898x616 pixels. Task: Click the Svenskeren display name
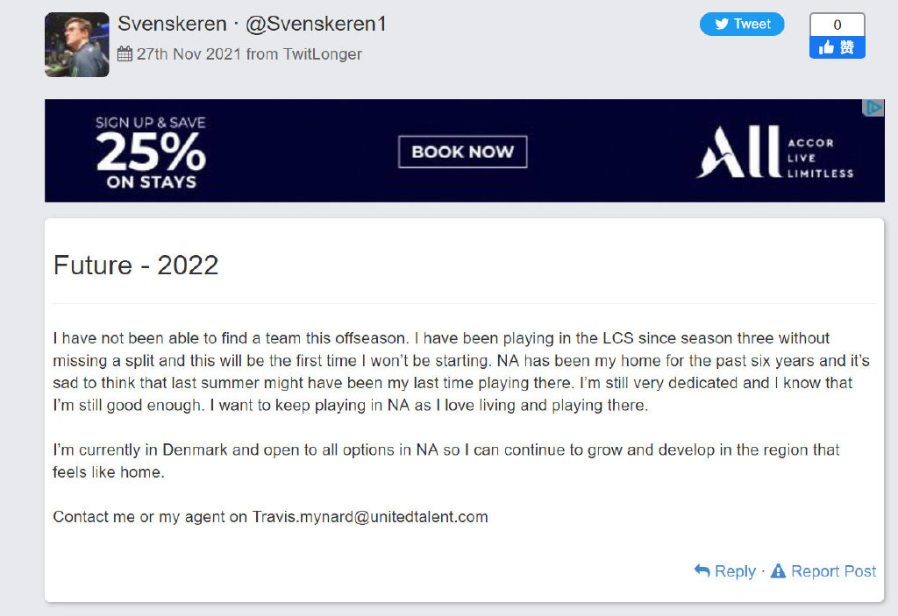click(x=173, y=24)
